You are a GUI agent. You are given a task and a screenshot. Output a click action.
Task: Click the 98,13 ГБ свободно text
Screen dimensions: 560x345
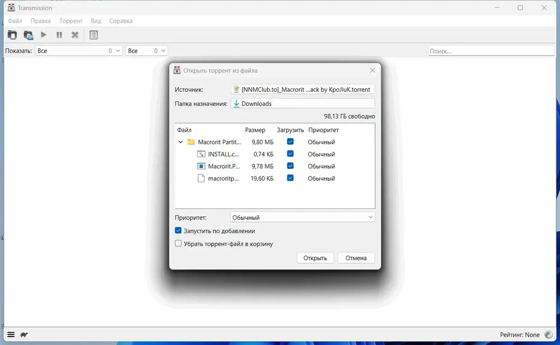coord(349,116)
